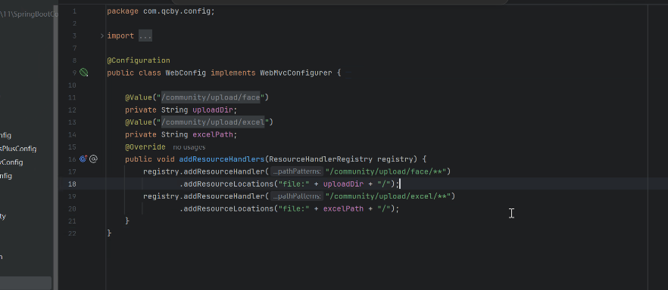Click the ResourceHandlerRegistry parameter type

pyautogui.click(x=321, y=159)
